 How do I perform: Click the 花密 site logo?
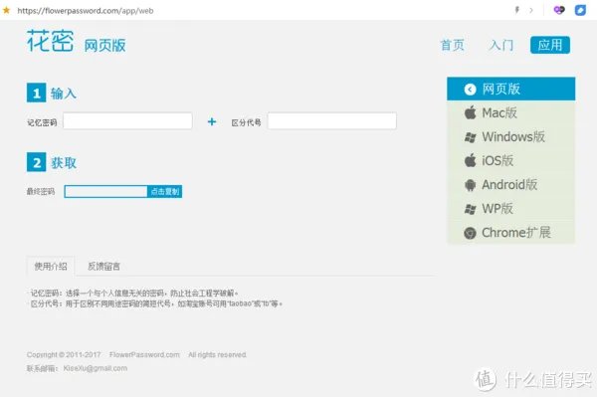click(51, 41)
